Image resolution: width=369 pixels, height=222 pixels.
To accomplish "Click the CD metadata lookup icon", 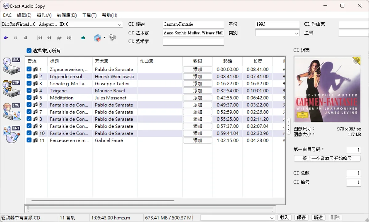I will pos(97,38).
